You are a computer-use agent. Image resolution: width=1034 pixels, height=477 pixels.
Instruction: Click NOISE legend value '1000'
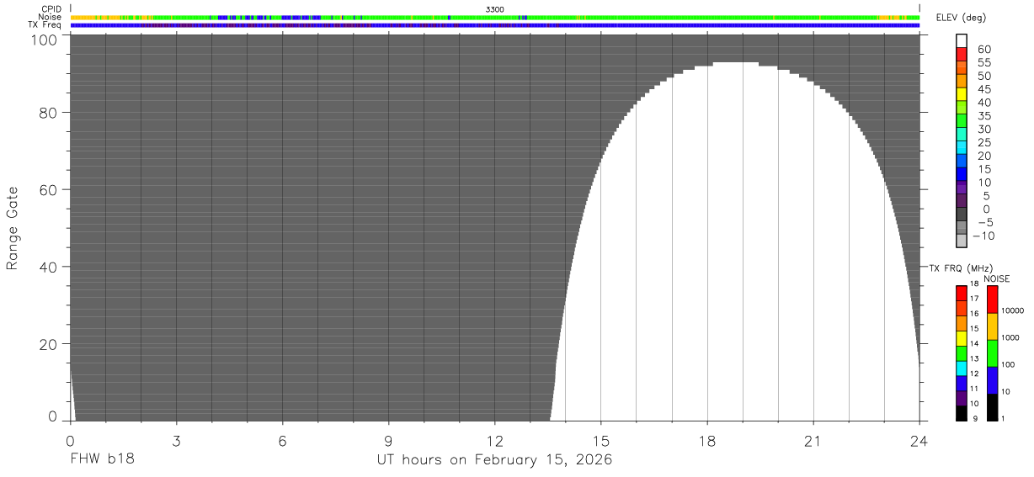coord(1010,337)
